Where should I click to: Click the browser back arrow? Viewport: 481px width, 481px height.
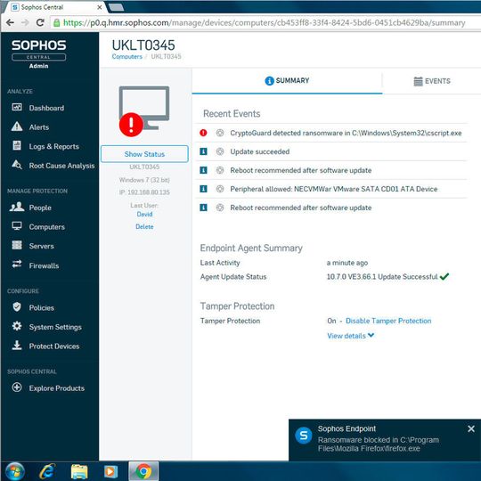(x=10, y=22)
